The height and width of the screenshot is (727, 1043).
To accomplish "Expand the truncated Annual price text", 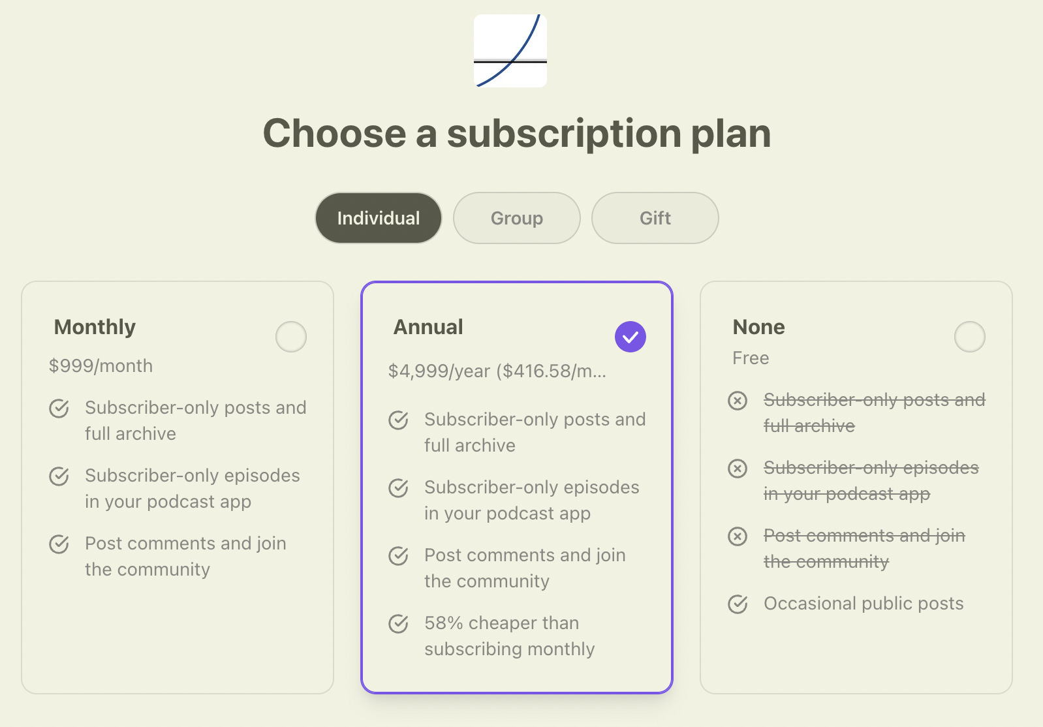I will (498, 371).
